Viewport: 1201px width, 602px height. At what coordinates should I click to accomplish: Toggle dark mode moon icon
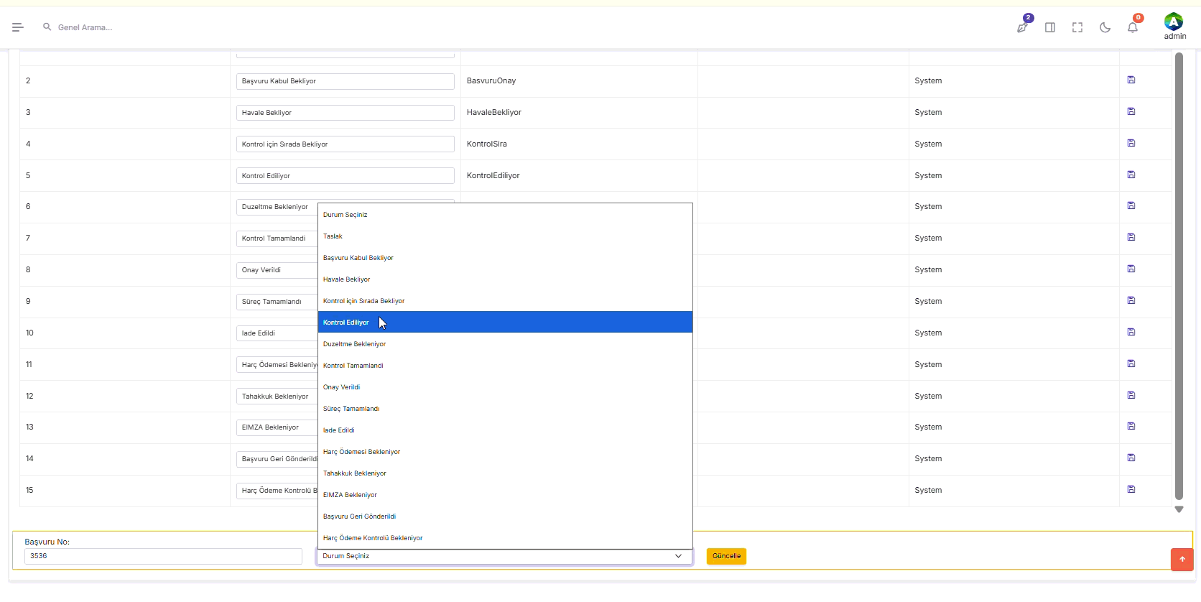tap(1105, 27)
